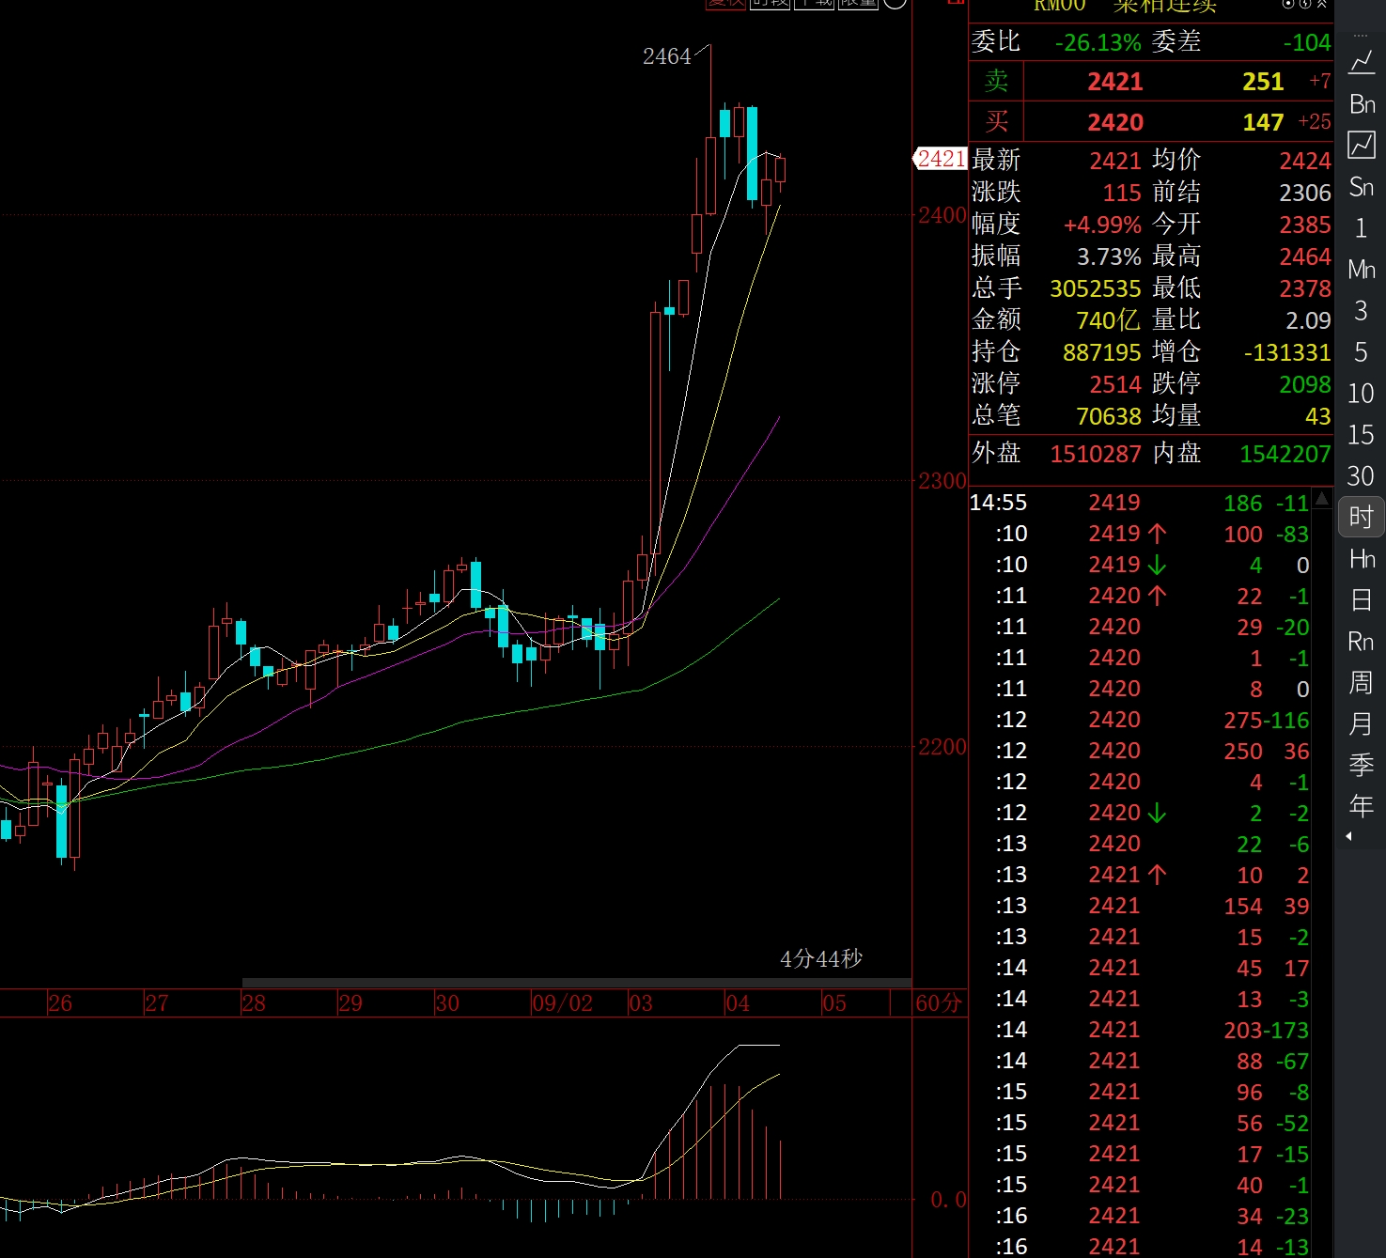
Task: Select the 1-minute period
Action: (x=1361, y=227)
